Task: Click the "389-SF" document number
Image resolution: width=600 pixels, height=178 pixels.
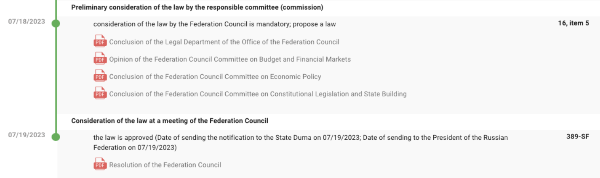Action: click(x=578, y=137)
